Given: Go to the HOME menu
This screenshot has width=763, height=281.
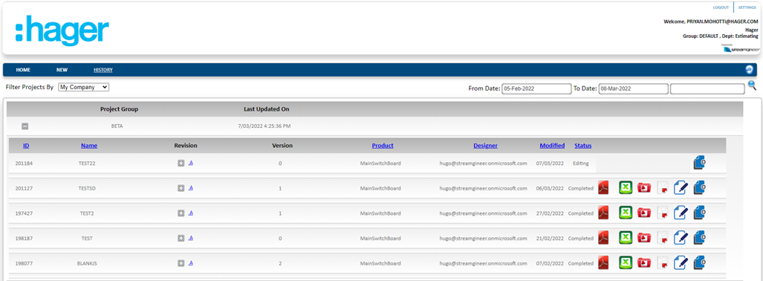Looking at the screenshot, I should [x=23, y=70].
